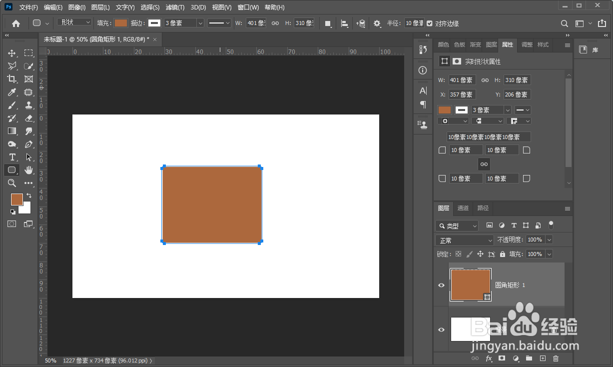Click the radius field in options bar
613x367 pixels.
pos(414,23)
